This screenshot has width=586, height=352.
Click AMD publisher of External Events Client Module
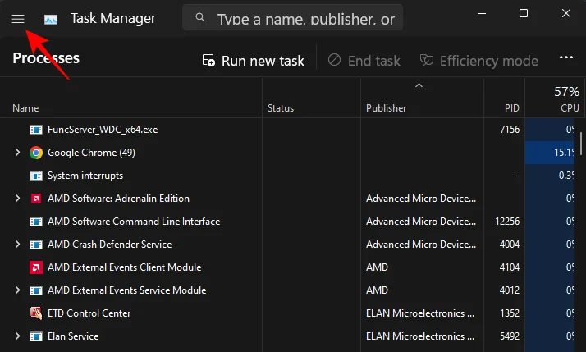[377, 267]
